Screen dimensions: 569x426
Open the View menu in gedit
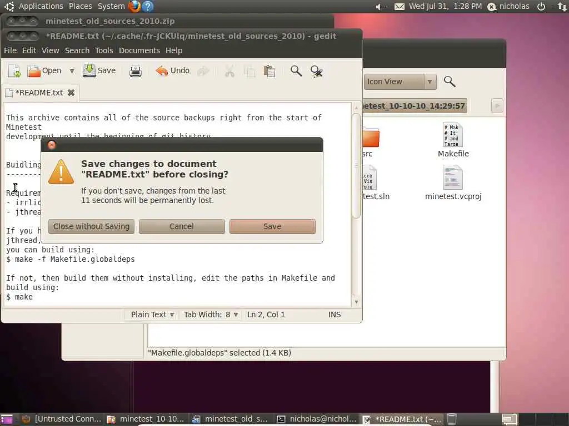tap(50, 50)
